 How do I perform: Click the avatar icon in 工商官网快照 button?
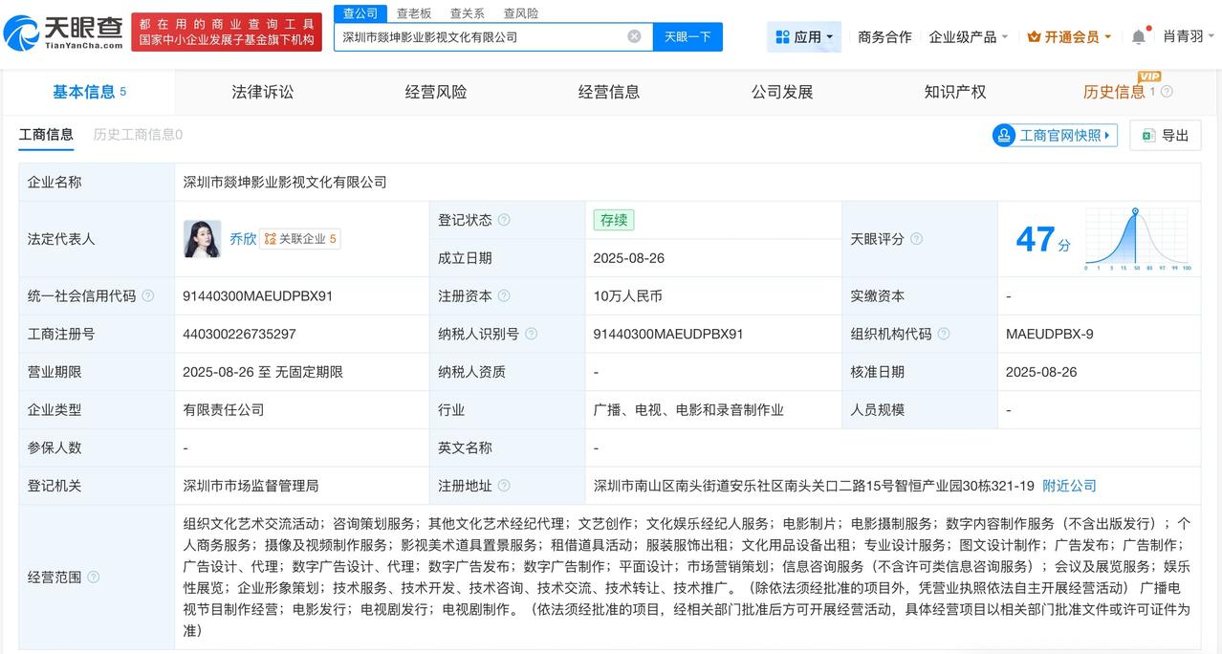coord(1004,135)
